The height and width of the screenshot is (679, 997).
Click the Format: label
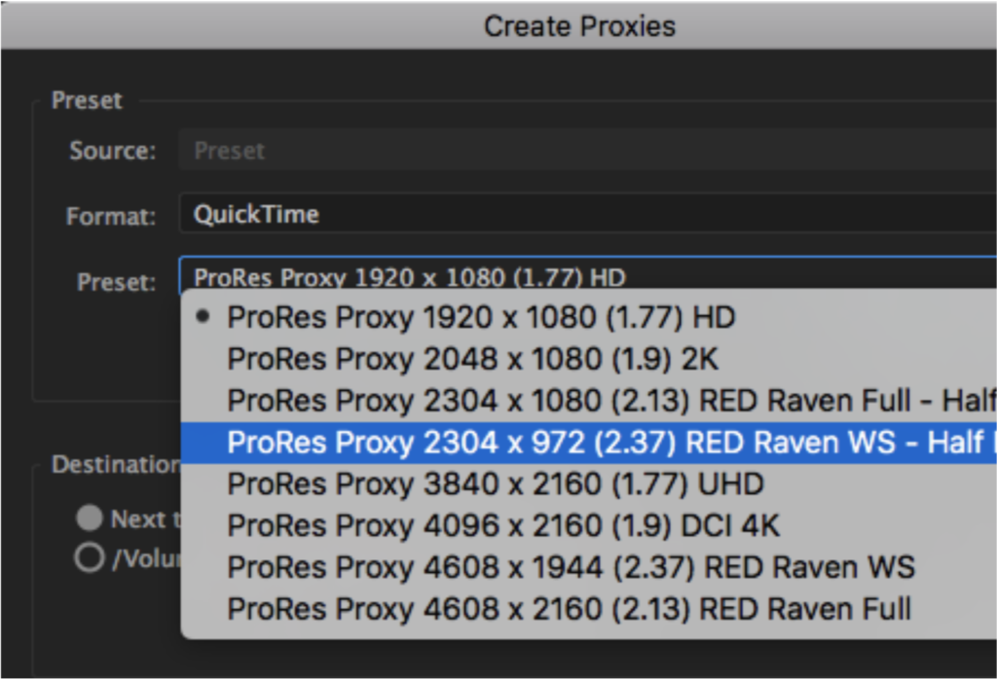111,217
